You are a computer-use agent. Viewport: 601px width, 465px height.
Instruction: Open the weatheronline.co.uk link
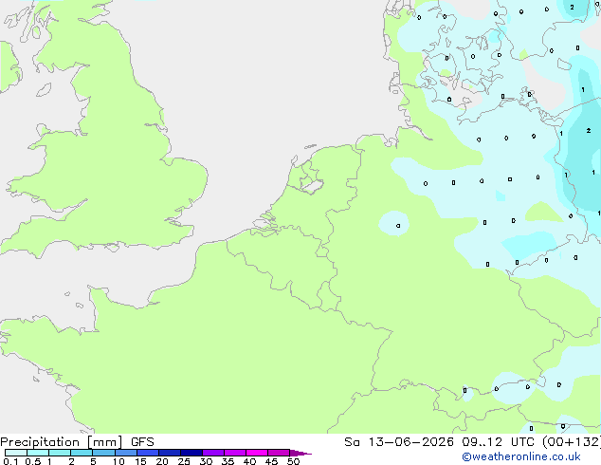click(521, 456)
